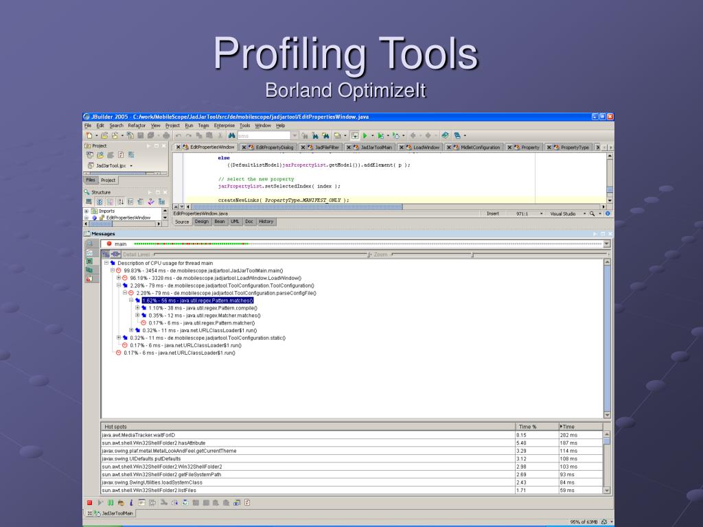Close the JadFileFilter editor tab
Image resolution: width=703 pixels, height=527 pixels.
coord(303,147)
